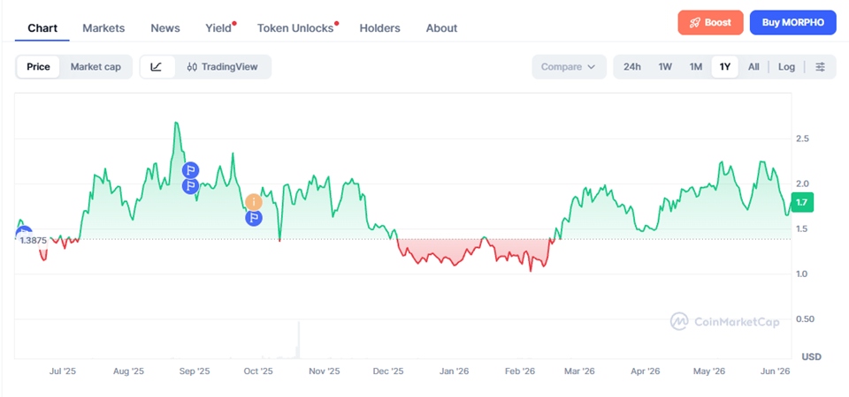Open the About tab
Viewport: 849px width, 397px height.
click(x=441, y=28)
